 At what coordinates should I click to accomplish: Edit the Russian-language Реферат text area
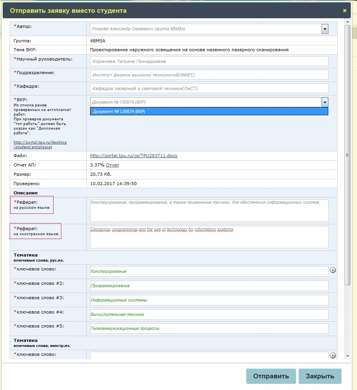[x=209, y=210]
